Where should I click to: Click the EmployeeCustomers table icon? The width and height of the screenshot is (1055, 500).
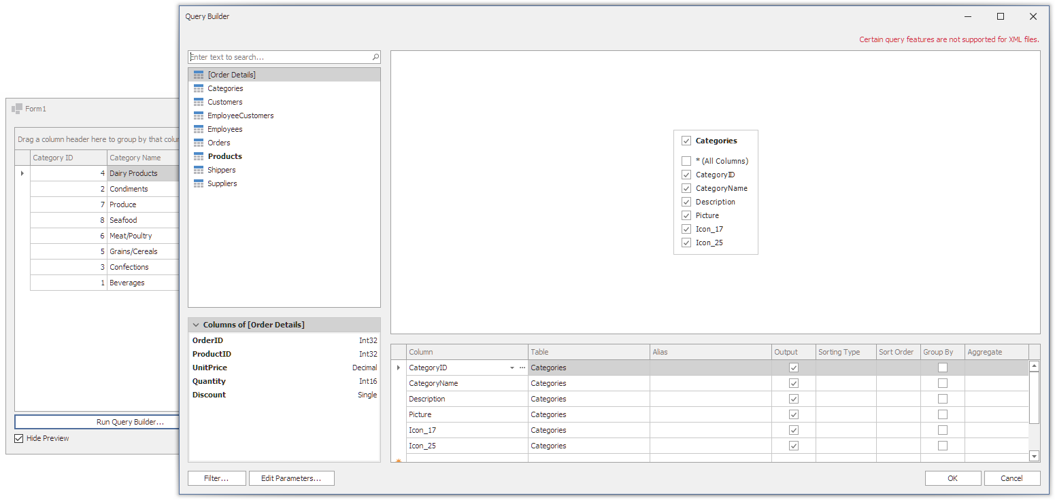click(x=199, y=115)
